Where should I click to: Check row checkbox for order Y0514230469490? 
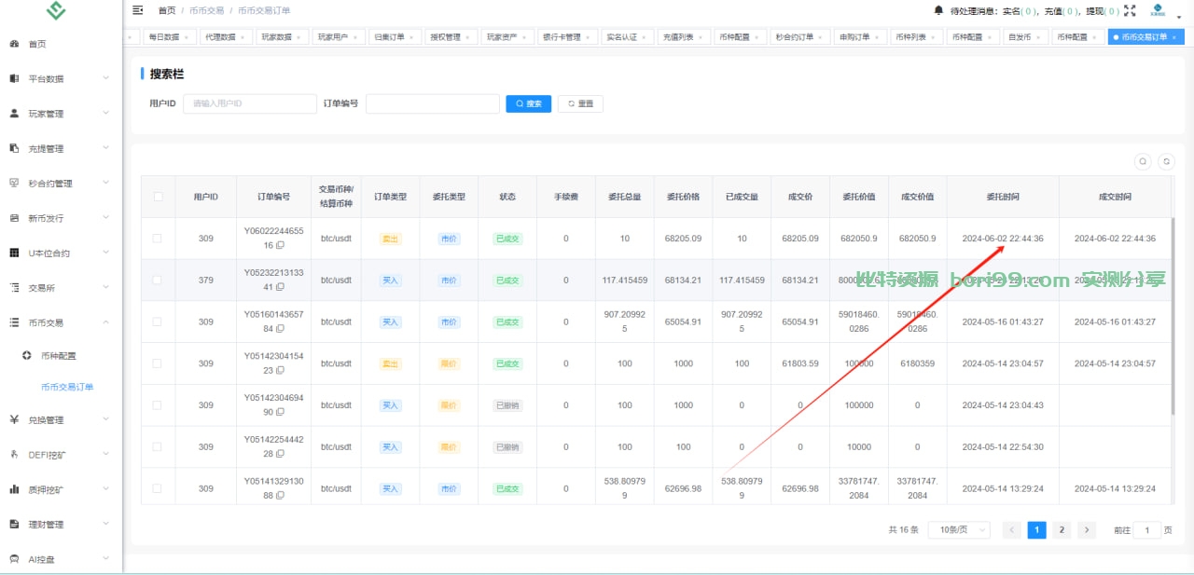click(x=158, y=405)
